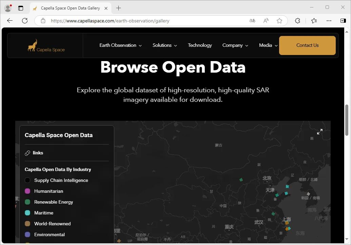Open the browser profile avatar
This screenshot has height=245, width=351.
pos(8,8)
